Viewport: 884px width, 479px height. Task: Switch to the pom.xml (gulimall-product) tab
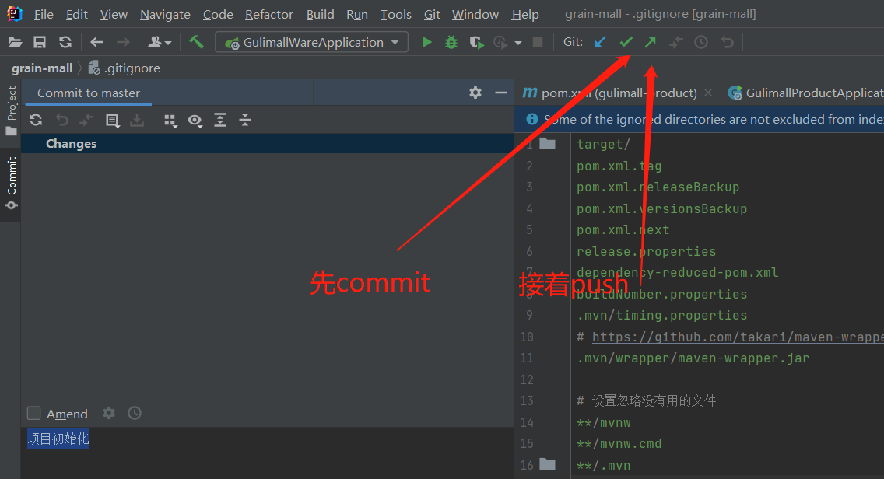click(611, 93)
